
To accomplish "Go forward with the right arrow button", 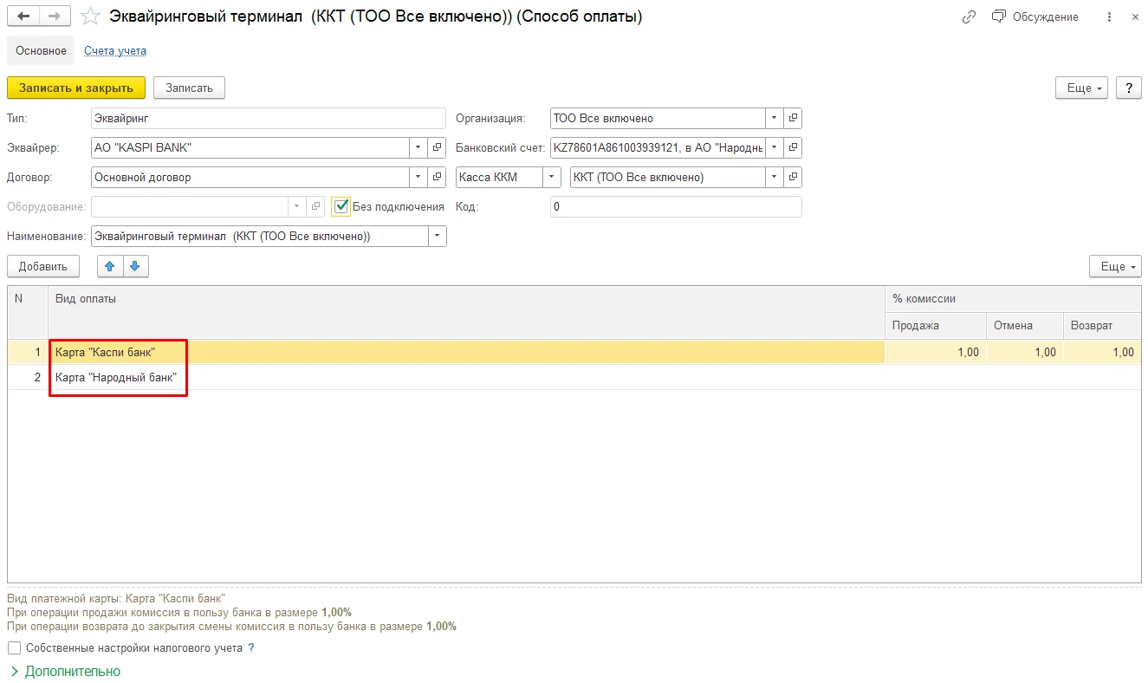I will (x=55, y=16).
